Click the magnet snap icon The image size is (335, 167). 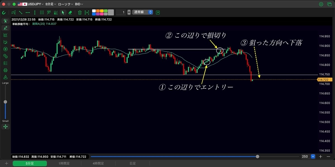coord(4,12)
